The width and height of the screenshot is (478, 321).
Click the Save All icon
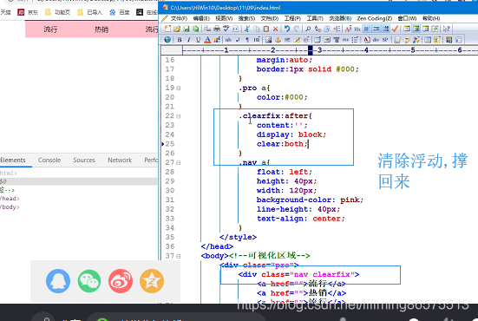pyautogui.click(x=196, y=29)
